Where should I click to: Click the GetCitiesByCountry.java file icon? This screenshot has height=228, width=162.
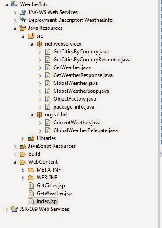coord(48,52)
